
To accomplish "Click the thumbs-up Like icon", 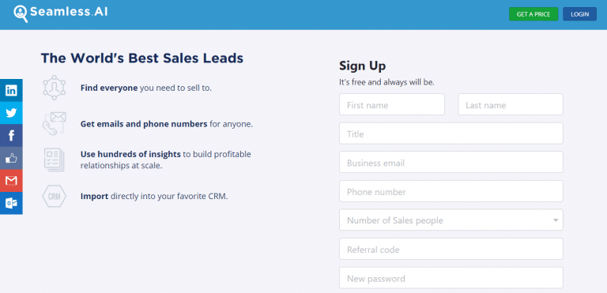I will (11, 158).
